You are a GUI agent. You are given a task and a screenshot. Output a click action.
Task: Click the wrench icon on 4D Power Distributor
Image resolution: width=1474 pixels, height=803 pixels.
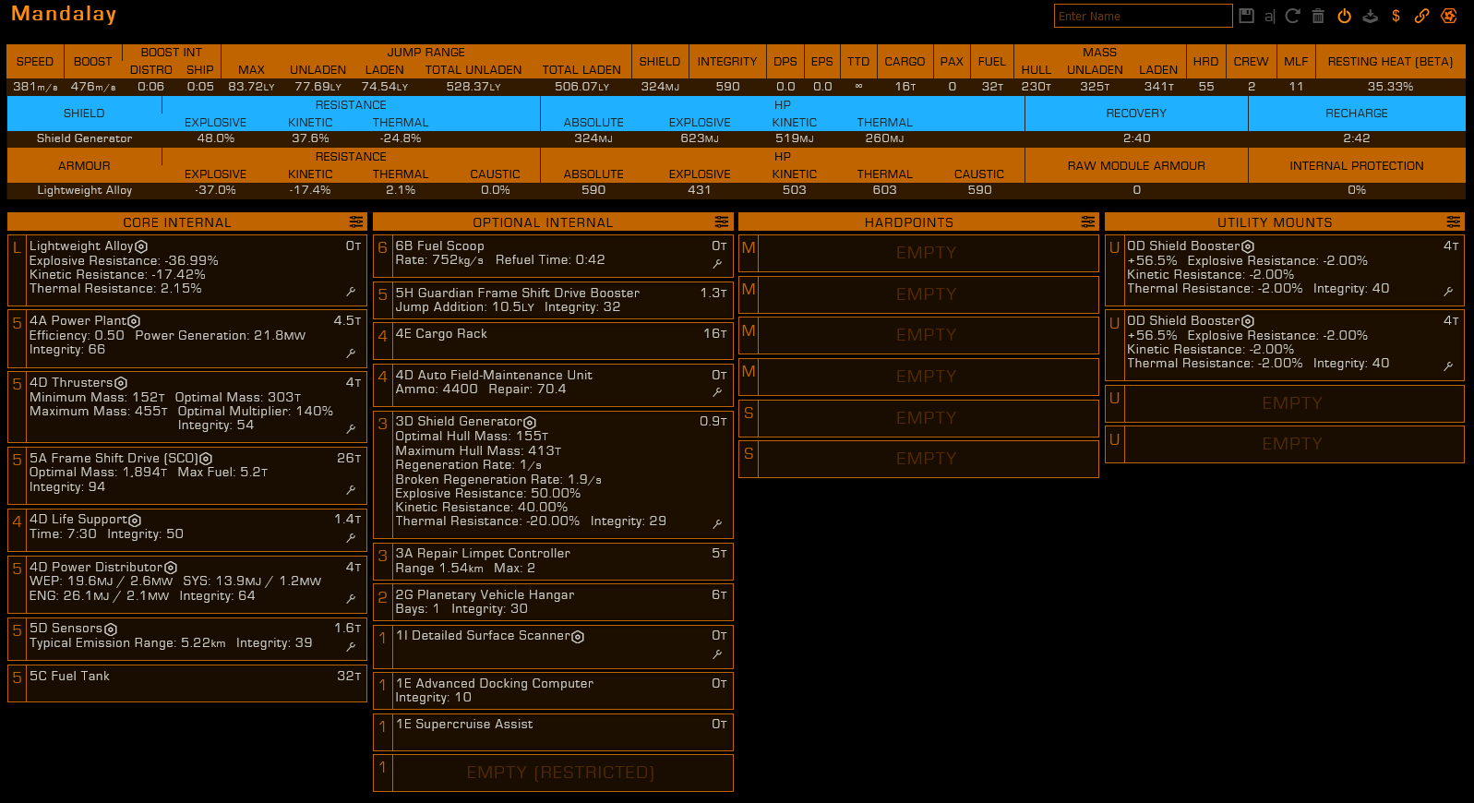pyautogui.click(x=351, y=599)
